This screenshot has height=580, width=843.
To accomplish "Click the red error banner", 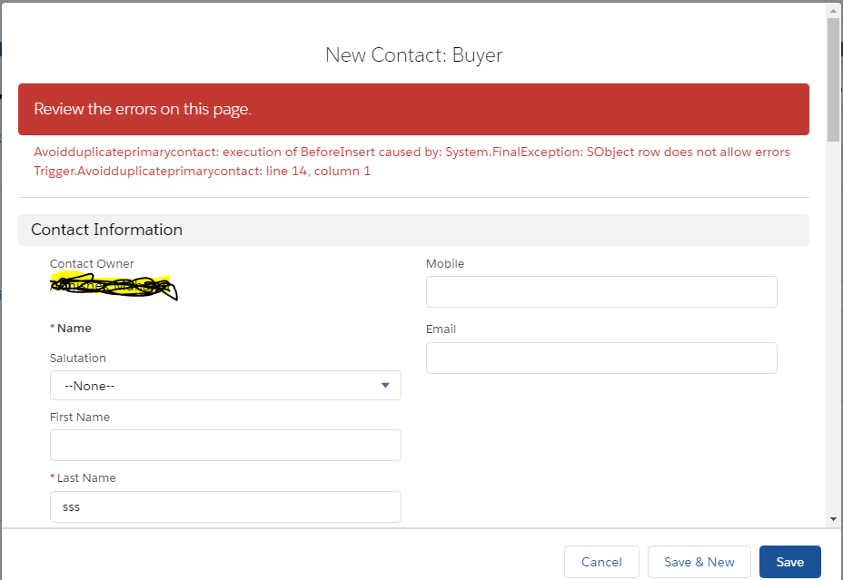I will (413, 109).
